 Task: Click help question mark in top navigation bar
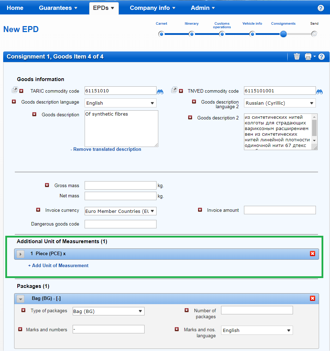pos(320,8)
